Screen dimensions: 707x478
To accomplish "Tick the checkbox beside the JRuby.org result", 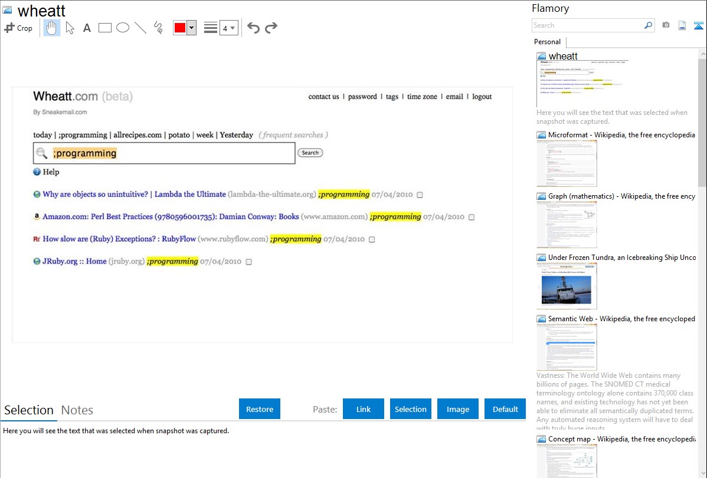I will pyautogui.click(x=249, y=262).
